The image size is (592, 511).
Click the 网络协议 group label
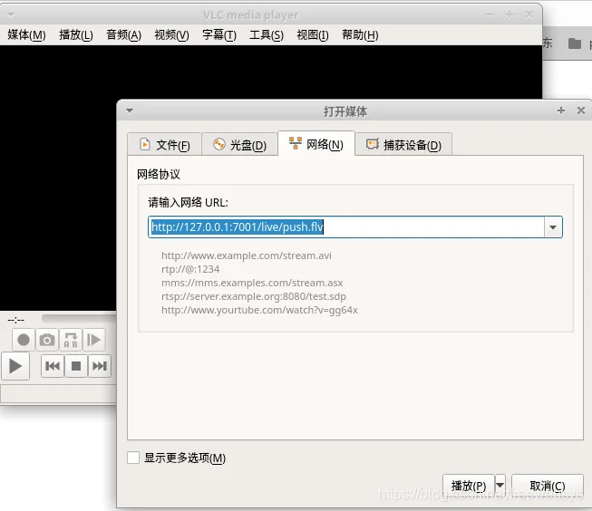(158, 174)
